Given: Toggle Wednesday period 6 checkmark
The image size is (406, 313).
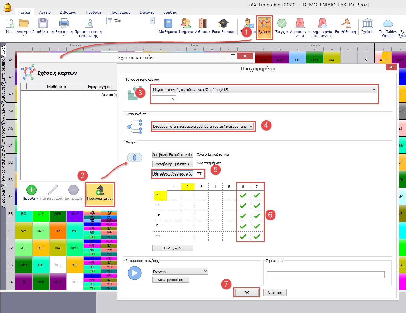Looking at the screenshot, I should point(243,216).
